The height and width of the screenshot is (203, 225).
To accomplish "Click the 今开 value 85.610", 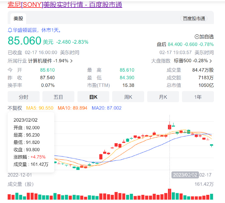I will coord(47,70).
